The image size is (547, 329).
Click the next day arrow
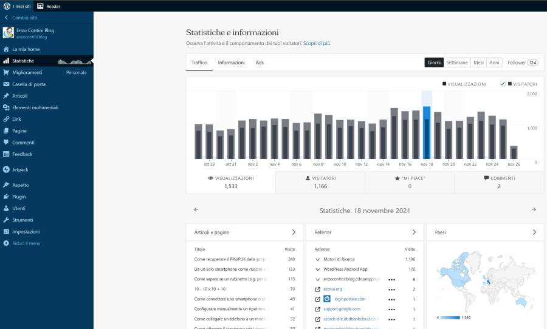click(x=534, y=210)
